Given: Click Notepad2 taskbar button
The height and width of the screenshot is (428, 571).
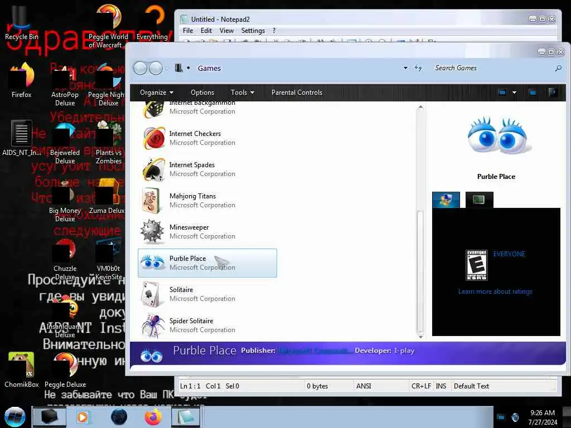Looking at the screenshot, I should (x=186, y=417).
